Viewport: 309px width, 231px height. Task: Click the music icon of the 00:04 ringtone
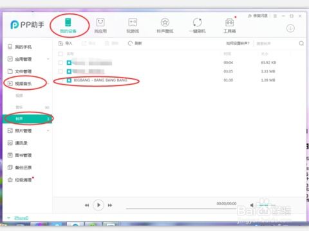coord(69,63)
